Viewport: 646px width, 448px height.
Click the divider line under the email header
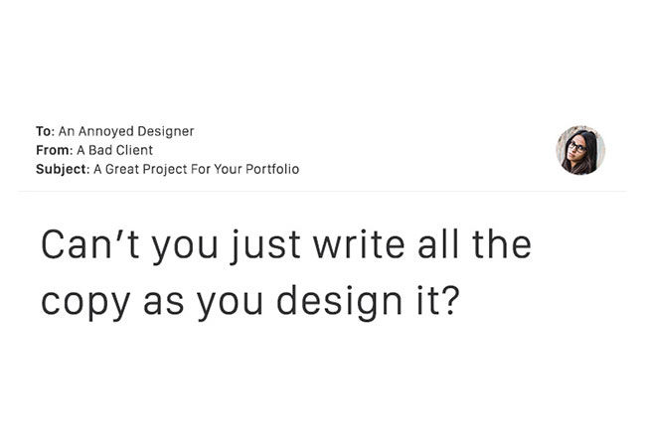tap(322, 191)
